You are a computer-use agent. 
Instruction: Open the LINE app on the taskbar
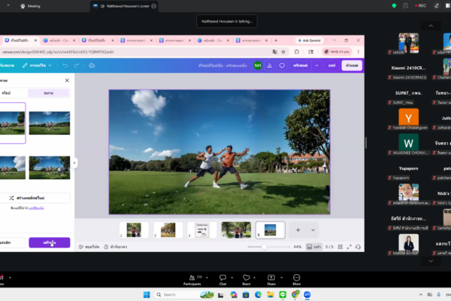(283, 295)
